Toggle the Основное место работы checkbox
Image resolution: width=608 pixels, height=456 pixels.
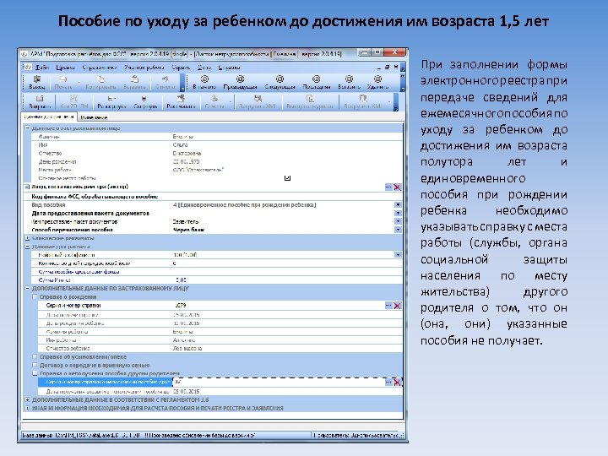click(287, 178)
